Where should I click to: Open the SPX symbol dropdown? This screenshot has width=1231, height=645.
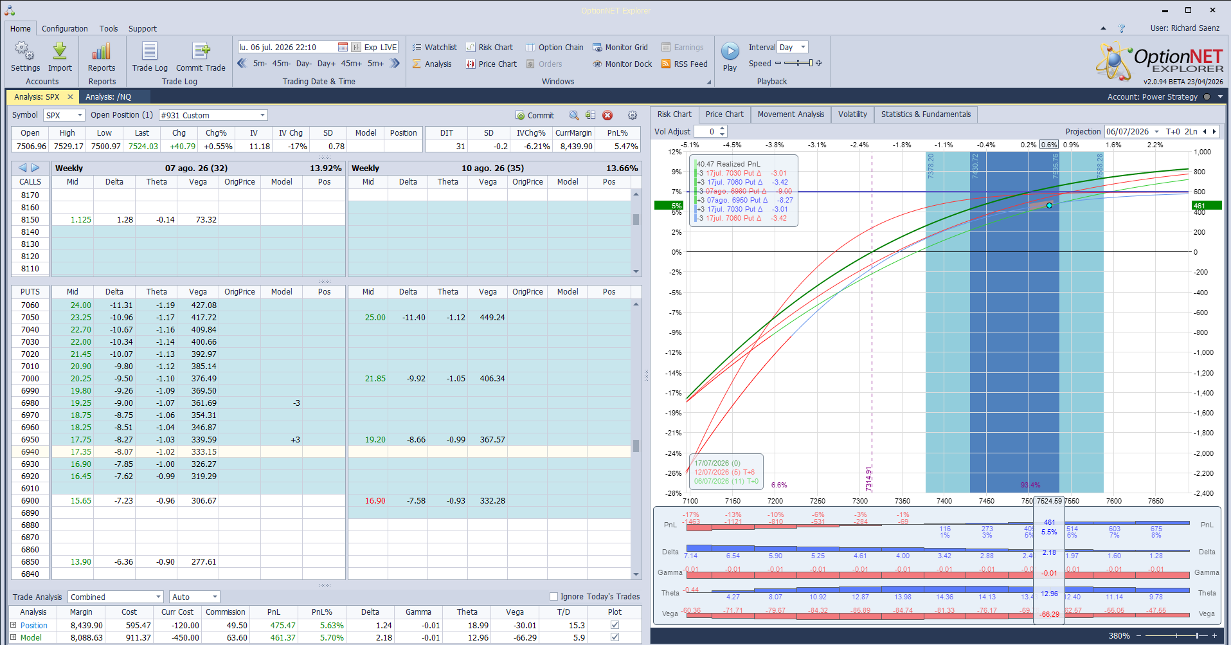(64, 116)
